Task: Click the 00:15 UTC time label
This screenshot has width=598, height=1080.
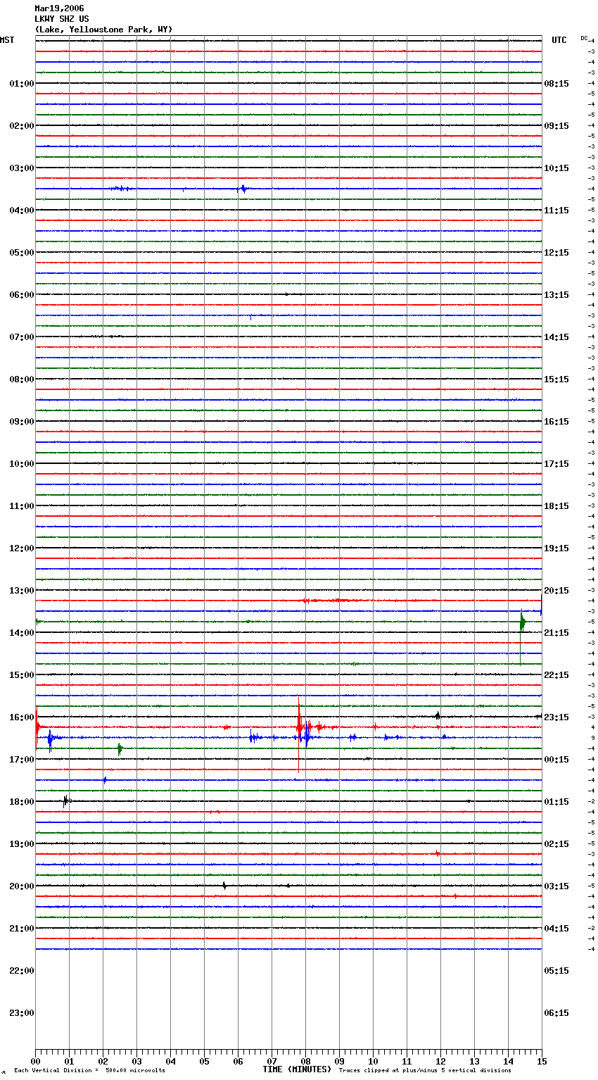Action: click(x=556, y=760)
